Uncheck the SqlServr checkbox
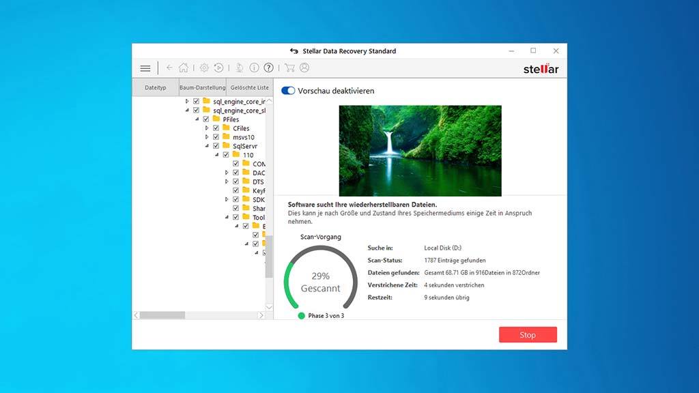This screenshot has height=393, width=699. pos(216,146)
